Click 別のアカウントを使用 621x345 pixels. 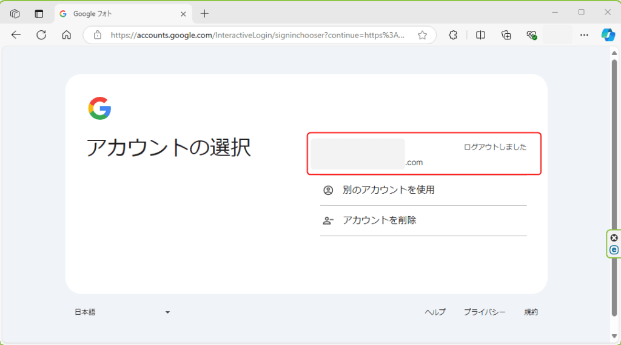423,190
